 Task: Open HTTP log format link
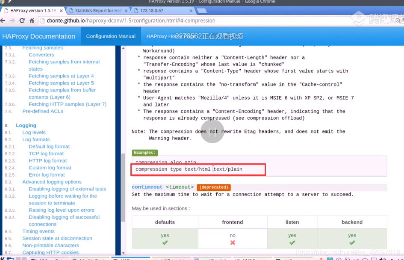pyautogui.click(x=47, y=160)
